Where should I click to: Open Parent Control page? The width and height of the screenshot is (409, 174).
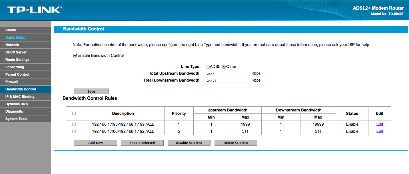[x=25, y=74]
